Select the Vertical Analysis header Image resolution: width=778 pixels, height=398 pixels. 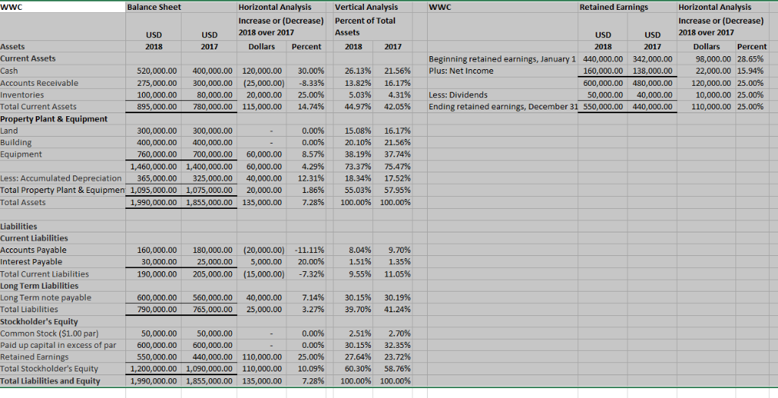[366, 7]
